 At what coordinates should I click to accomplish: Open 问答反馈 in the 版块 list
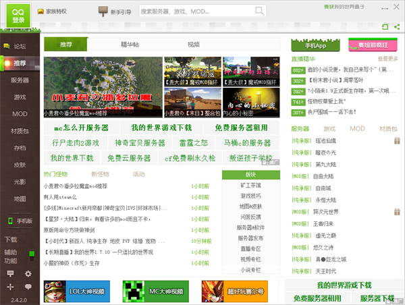(251, 217)
